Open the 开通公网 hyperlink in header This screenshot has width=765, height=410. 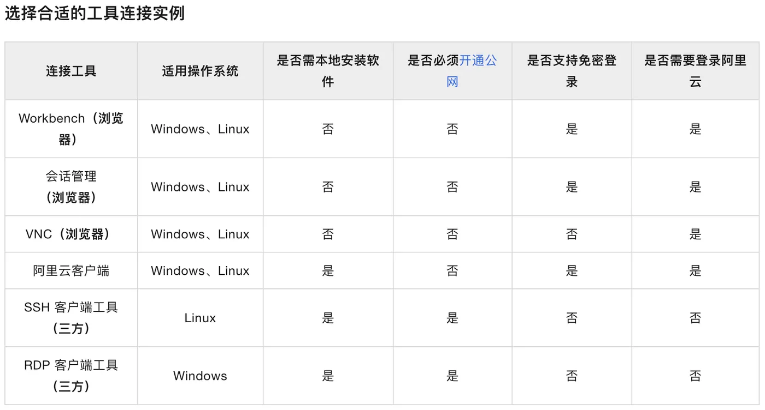[478, 61]
